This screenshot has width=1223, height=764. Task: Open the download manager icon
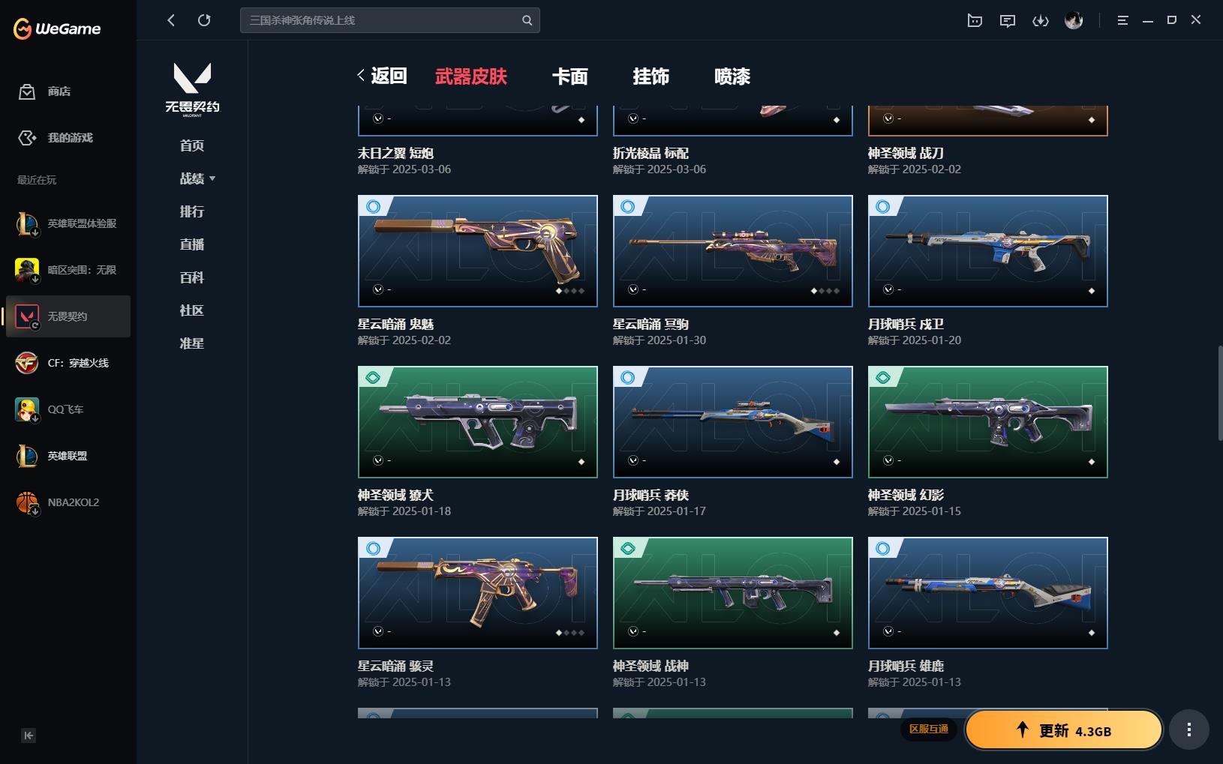pyautogui.click(x=1041, y=20)
